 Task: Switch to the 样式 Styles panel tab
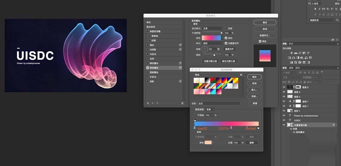click(291, 44)
